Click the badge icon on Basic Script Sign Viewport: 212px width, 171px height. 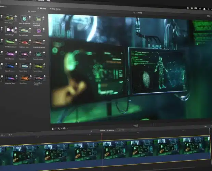point(30,17)
